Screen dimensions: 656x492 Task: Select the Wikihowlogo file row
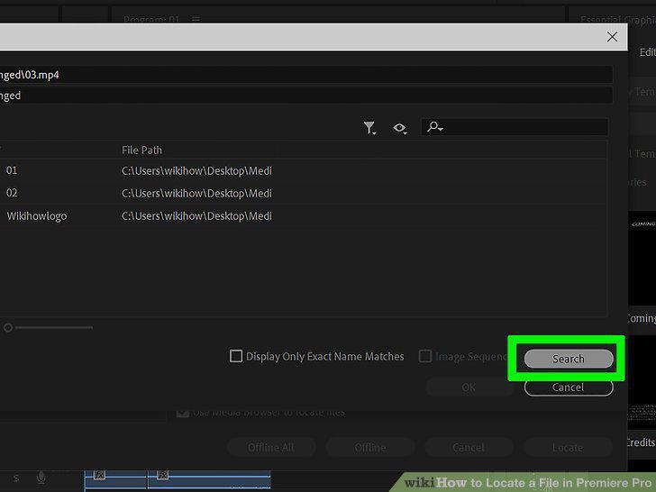304,216
